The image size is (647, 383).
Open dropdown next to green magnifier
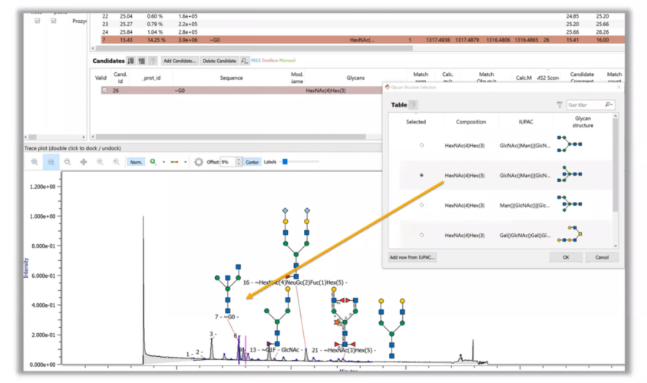pos(163,162)
